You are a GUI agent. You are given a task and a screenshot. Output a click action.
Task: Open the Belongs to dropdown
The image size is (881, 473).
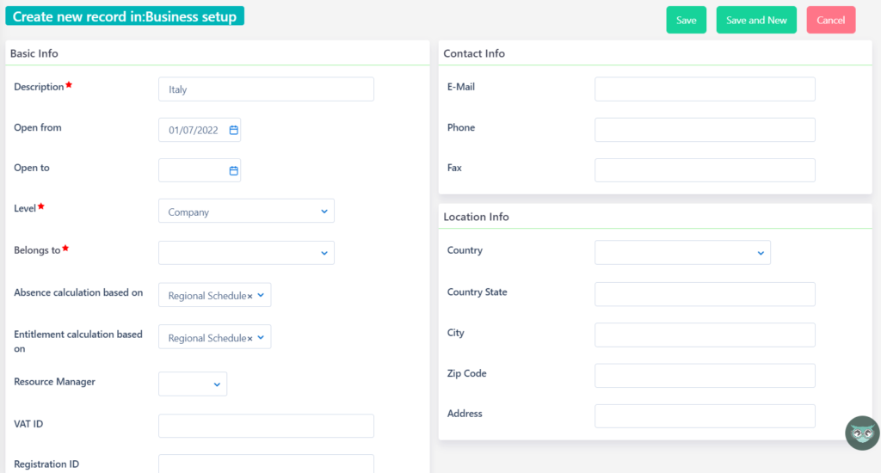click(246, 253)
